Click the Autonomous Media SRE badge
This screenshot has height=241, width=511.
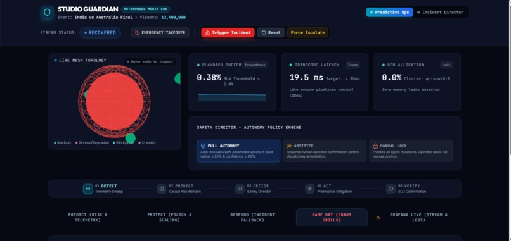(145, 9)
